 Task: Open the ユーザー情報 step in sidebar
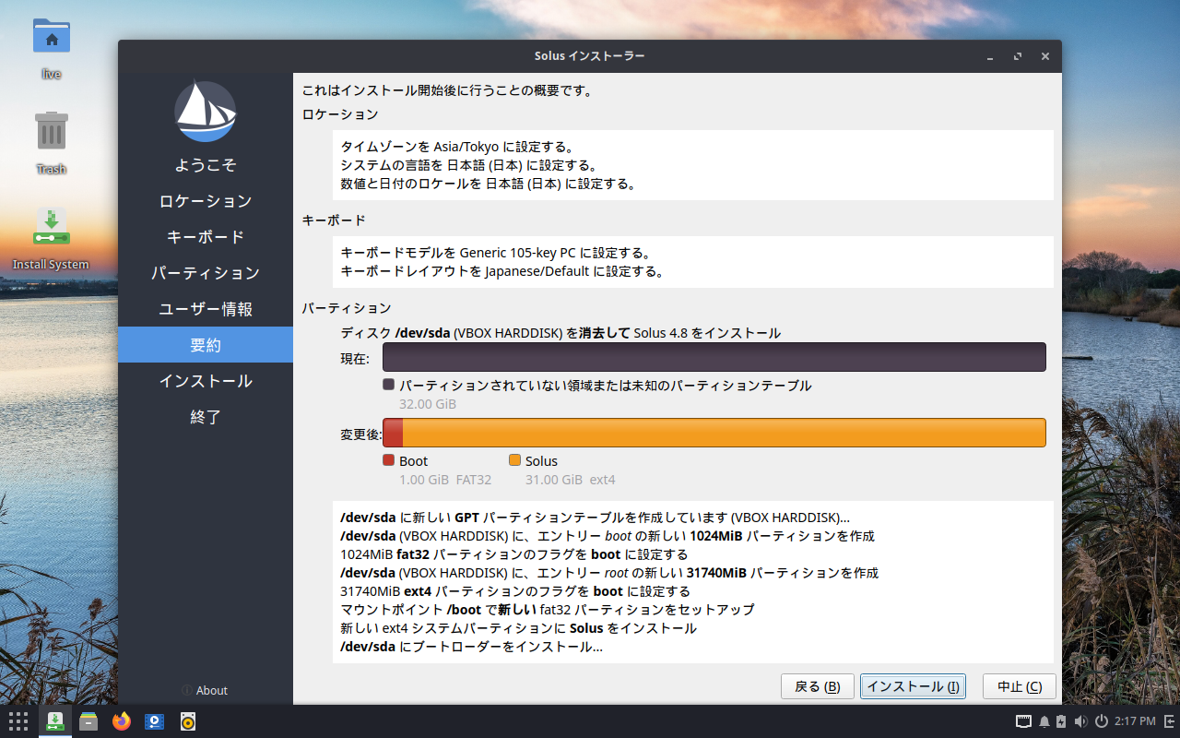click(x=206, y=309)
